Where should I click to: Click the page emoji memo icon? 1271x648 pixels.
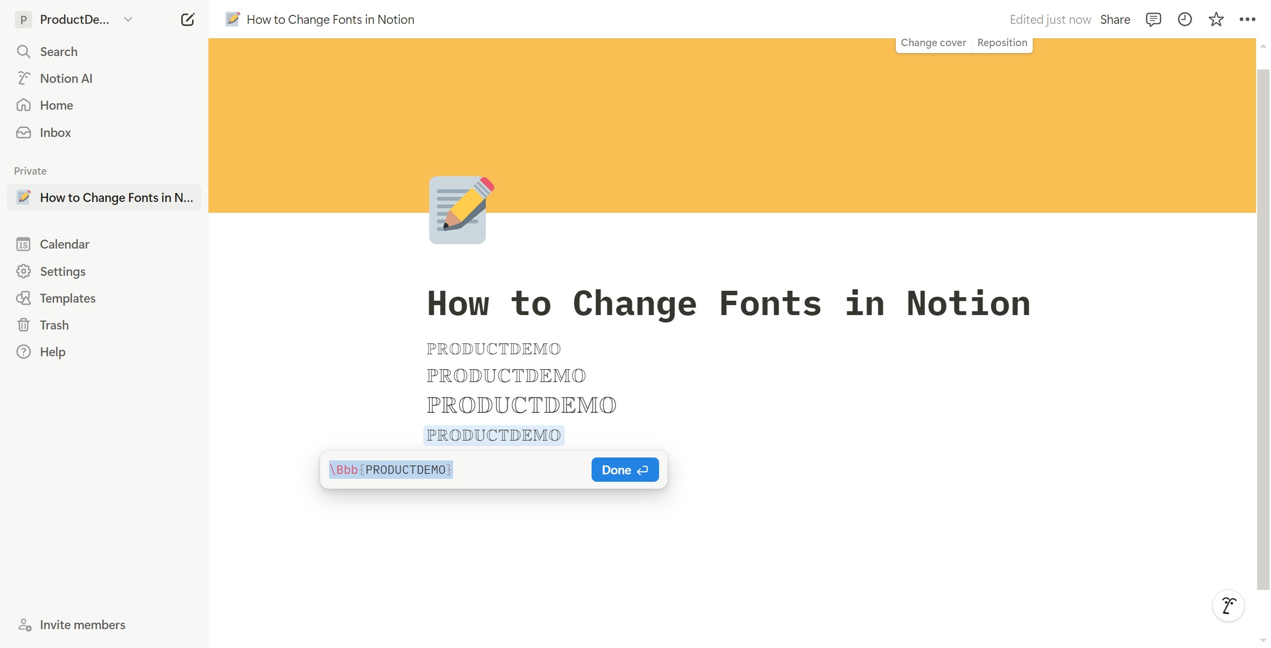click(461, 210)
